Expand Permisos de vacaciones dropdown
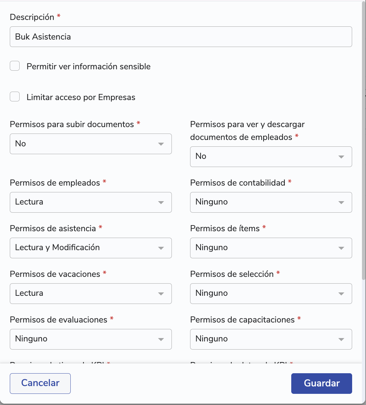Viewport: 366px width, 405px height. tap(91, 294)
